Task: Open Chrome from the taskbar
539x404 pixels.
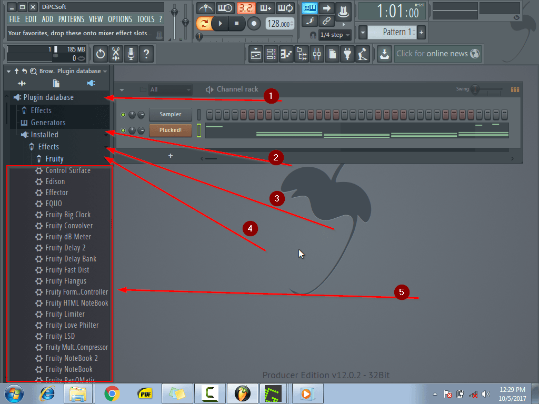Action: [x=112, y=393]
